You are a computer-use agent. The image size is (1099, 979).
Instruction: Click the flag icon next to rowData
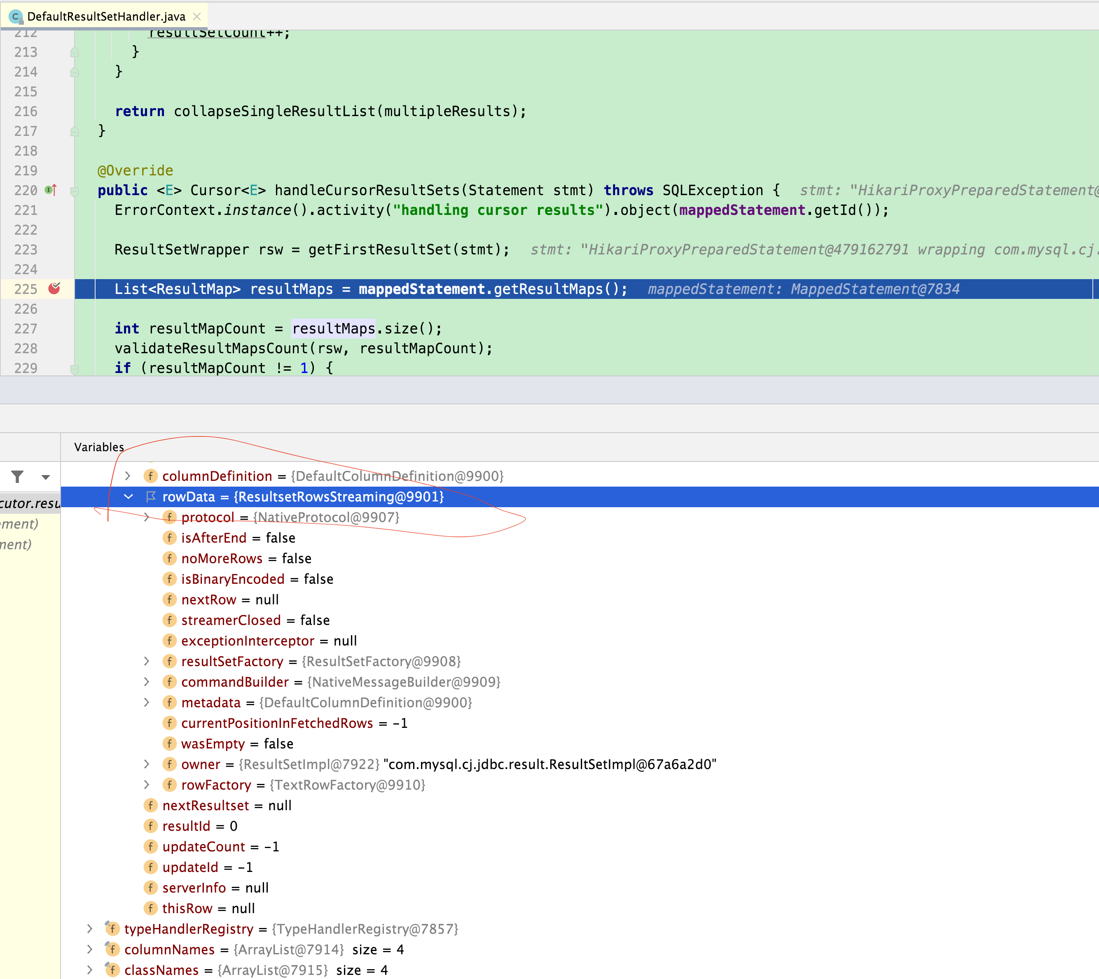pyautogui.click(x=151, y=496)
